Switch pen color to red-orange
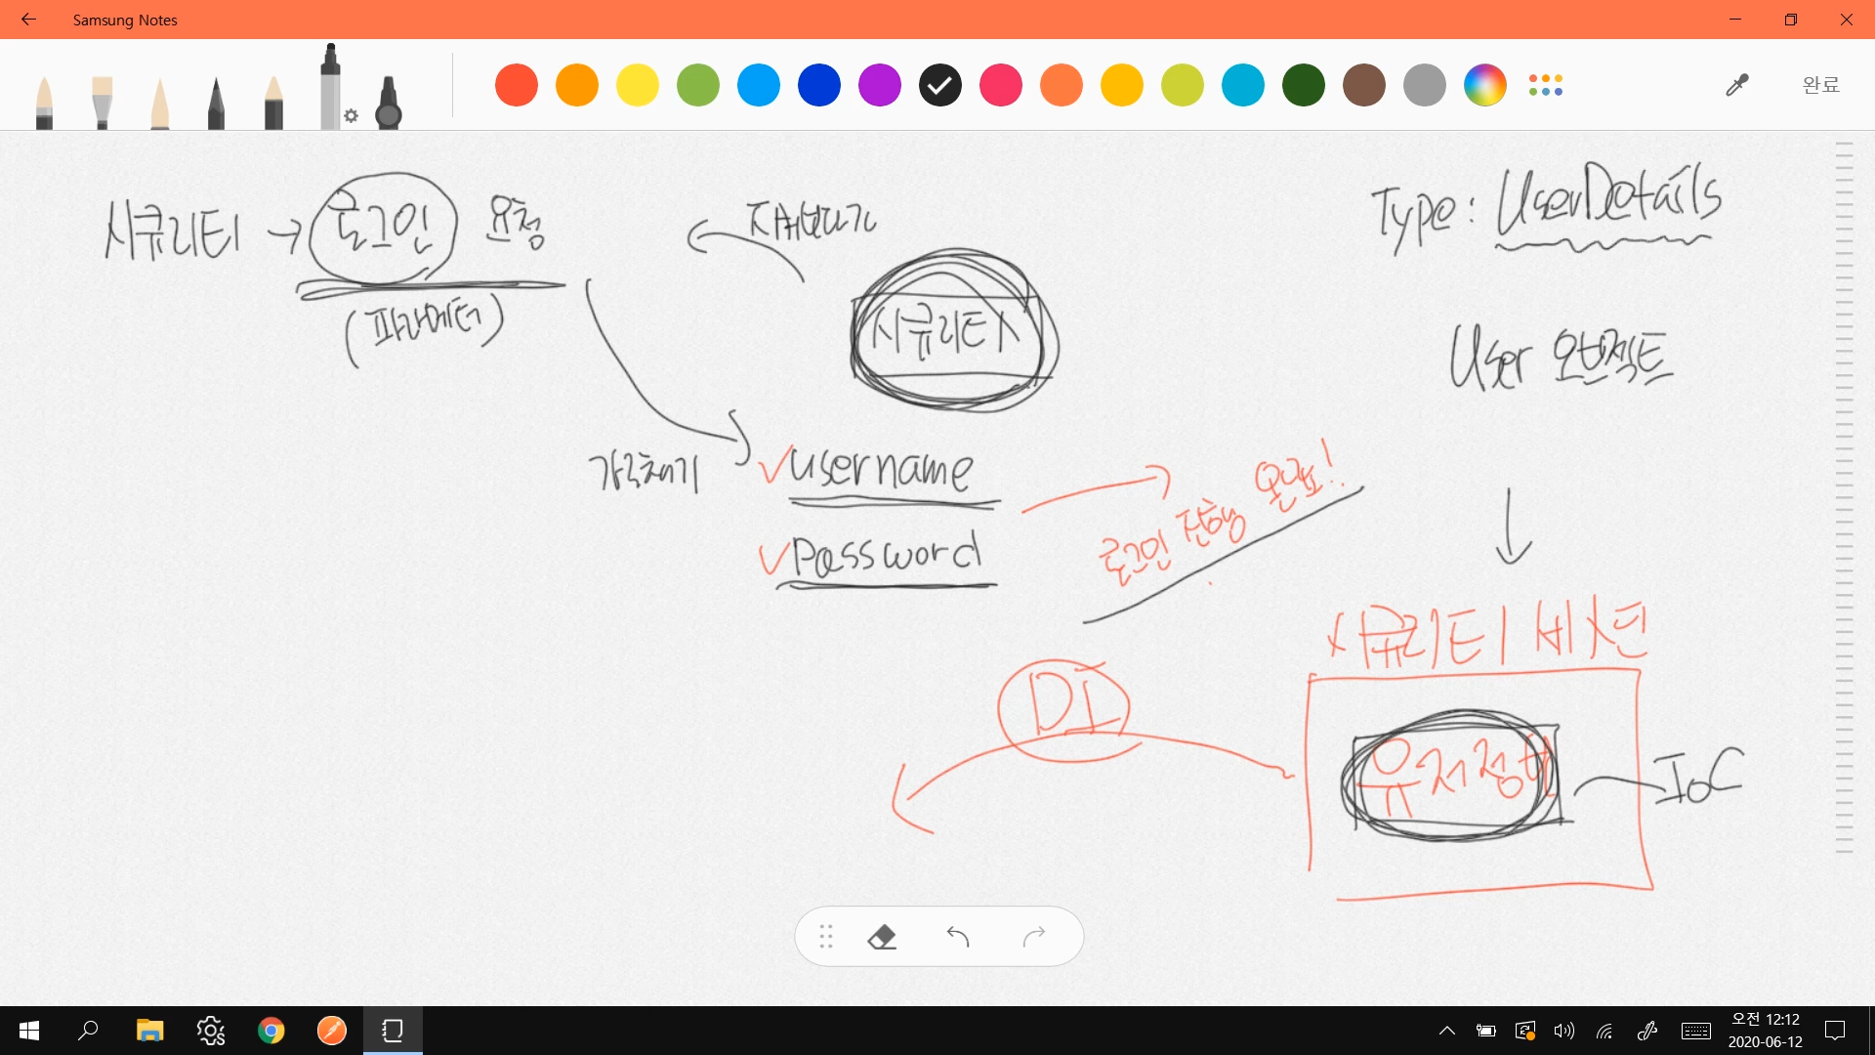 pyautogui.click(x=516, y=86)
